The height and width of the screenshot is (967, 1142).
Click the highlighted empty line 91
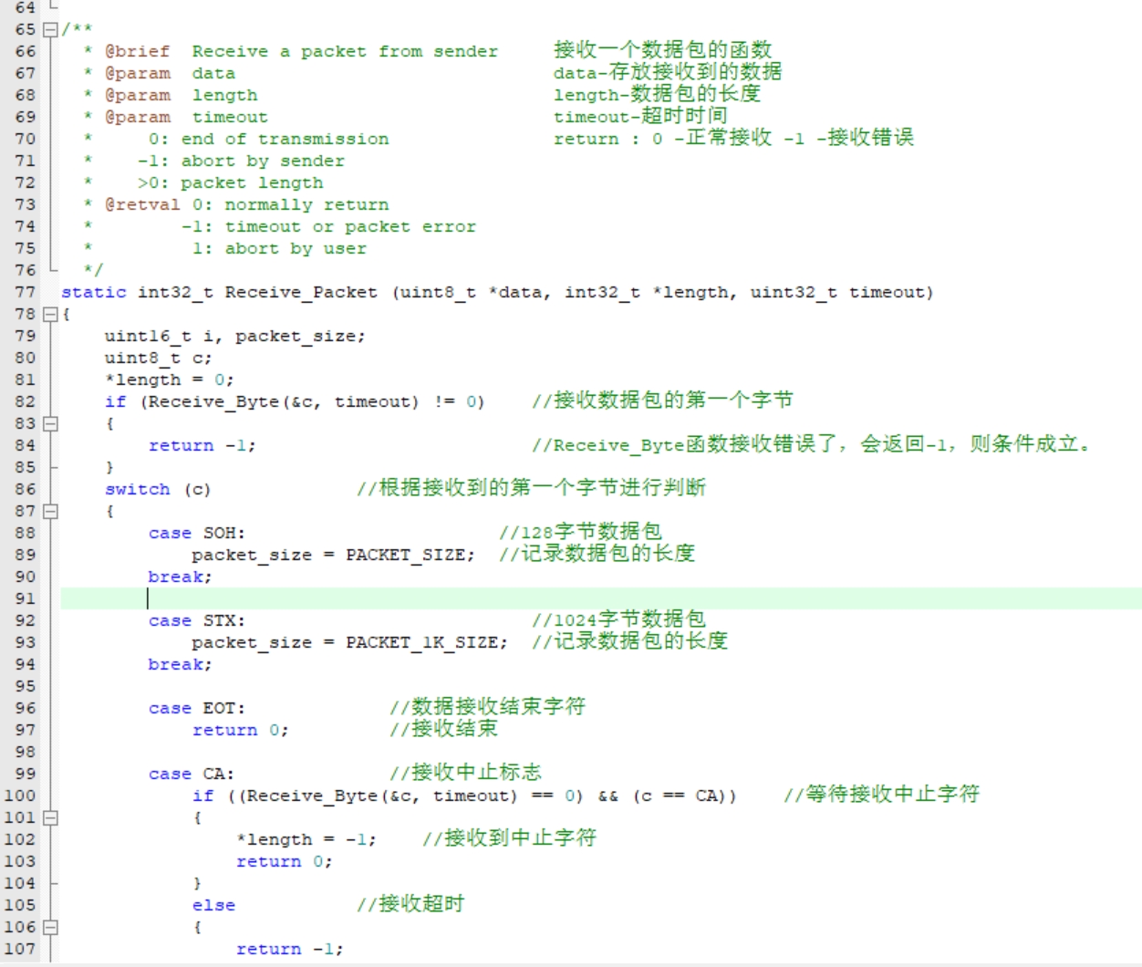(601, 598)
